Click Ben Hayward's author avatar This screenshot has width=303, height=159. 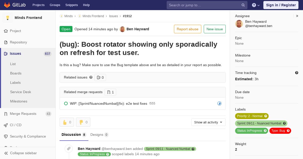[x=122, y=29]
